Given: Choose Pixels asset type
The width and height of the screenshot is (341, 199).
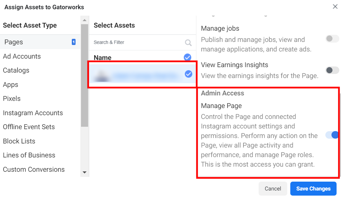Looking at the screenshot, I should (12, 98).
